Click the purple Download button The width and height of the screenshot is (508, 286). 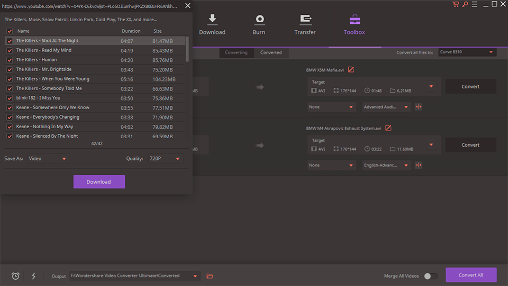point(99,182)
